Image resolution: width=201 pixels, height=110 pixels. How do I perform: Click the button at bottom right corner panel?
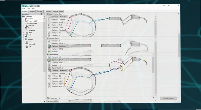coord(168,98)
